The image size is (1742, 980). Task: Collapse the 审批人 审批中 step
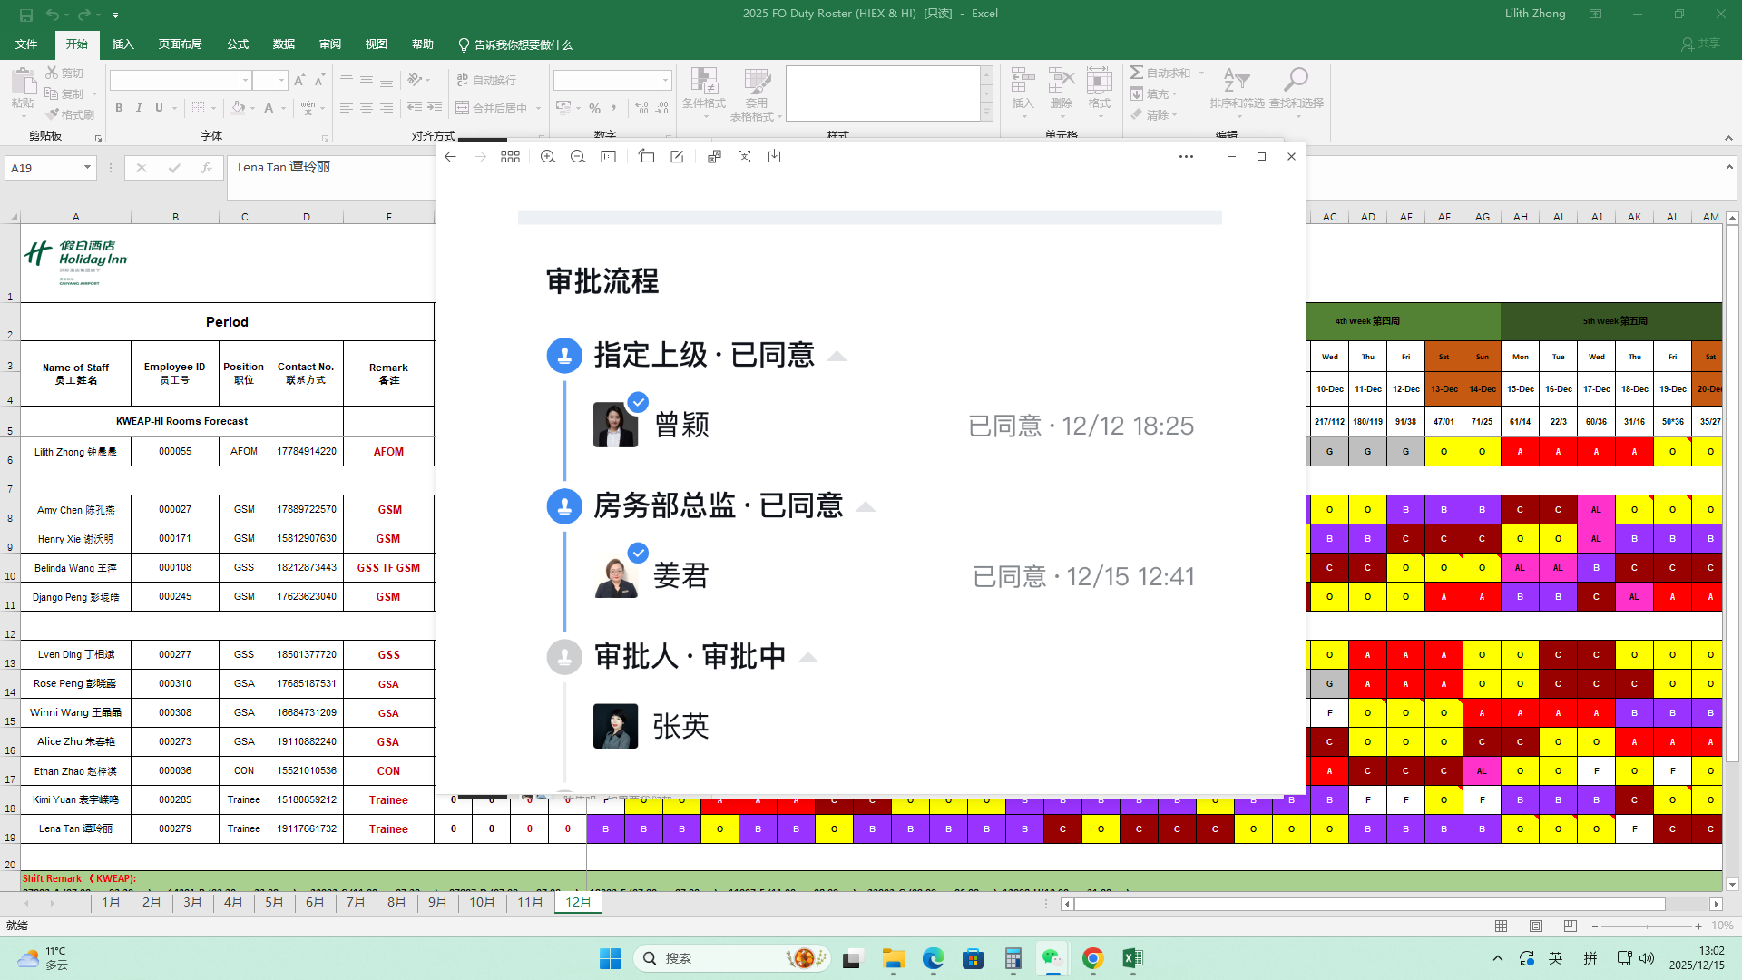(x=807, y=657)
